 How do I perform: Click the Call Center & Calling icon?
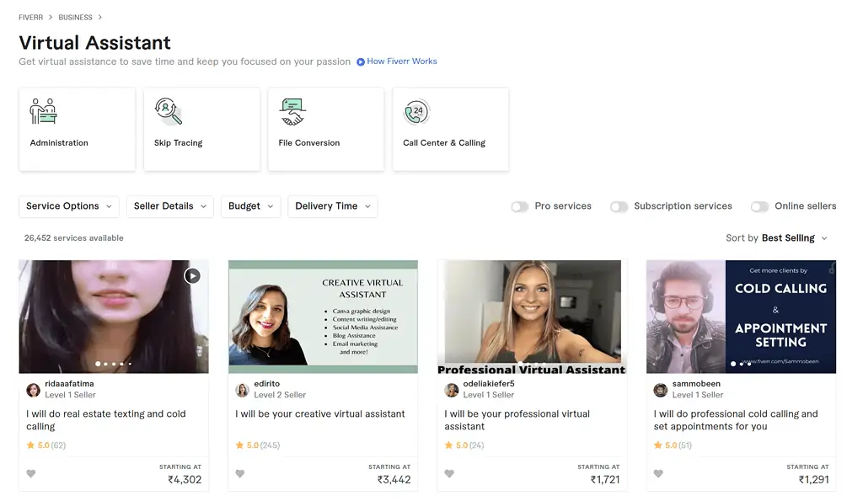pos(416,112)
